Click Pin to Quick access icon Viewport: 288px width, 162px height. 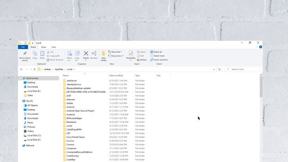[25, 54]
